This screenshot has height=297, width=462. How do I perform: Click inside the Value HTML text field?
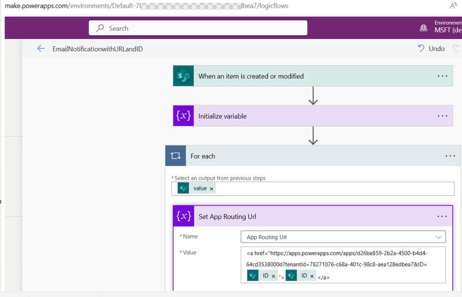click(x=344, y=265)
